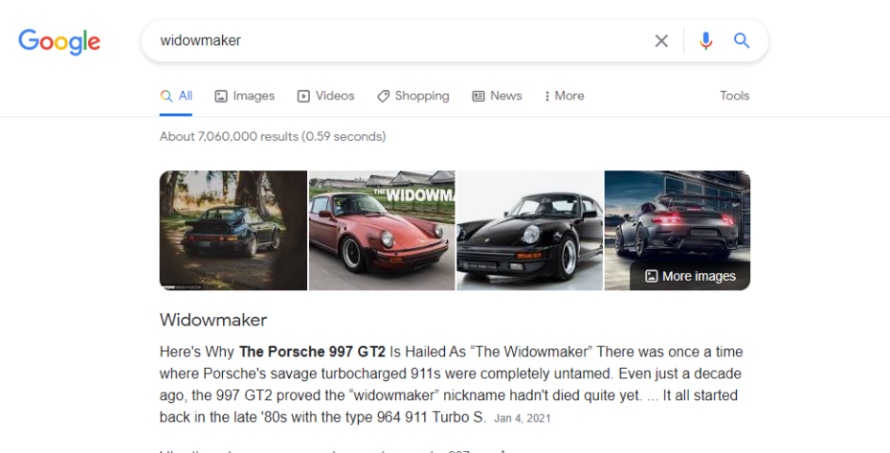Select the red Porsche Widowmaker thumbnail
The height and width of the screenshot is (453, 890).
382,230
